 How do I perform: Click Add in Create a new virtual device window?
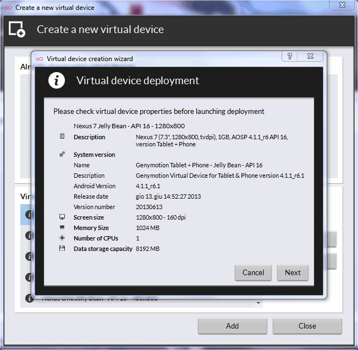[233, 326]
